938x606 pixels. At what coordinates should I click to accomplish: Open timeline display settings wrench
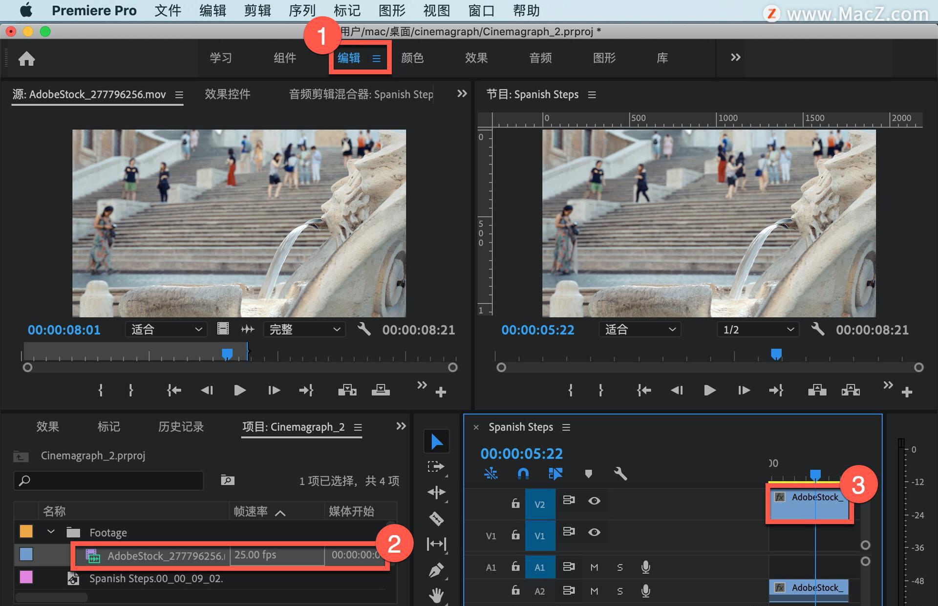(620, 473)
